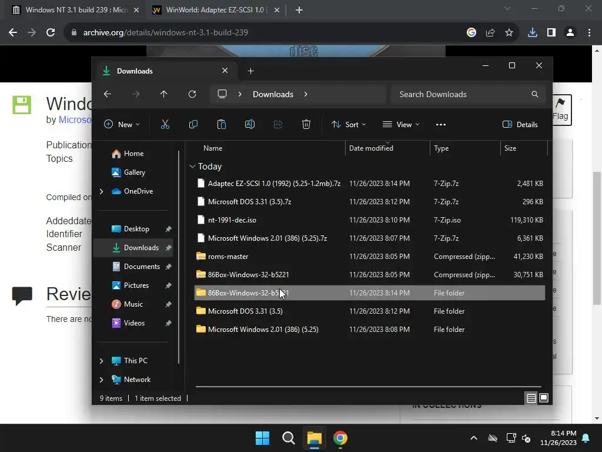The image size is (602, 452).
Task: Expand the OneDrive tree node
Action: point(101,191)
